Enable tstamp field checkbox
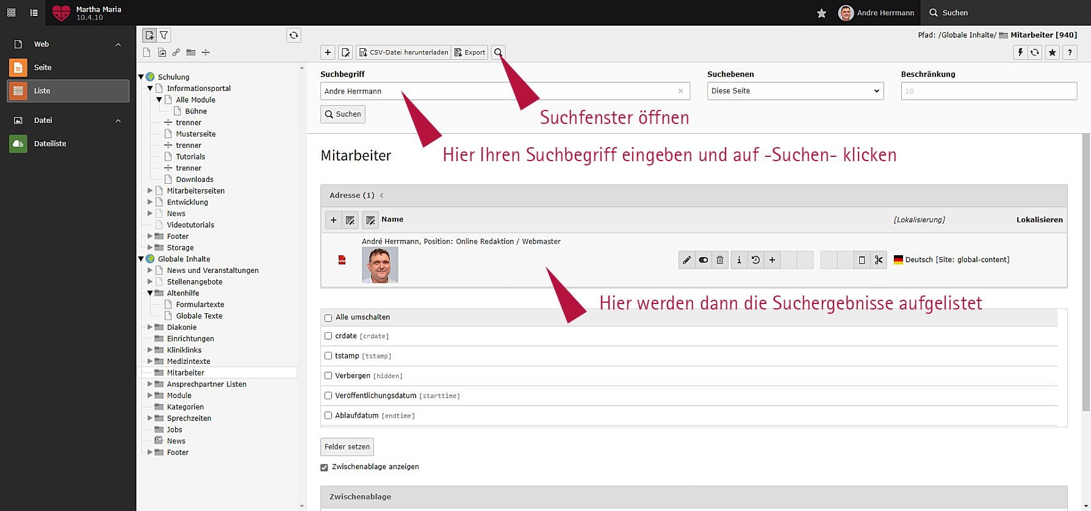The height and width of the screenshot is (511, 1091). pyautogui.click(x=328, y=355)
